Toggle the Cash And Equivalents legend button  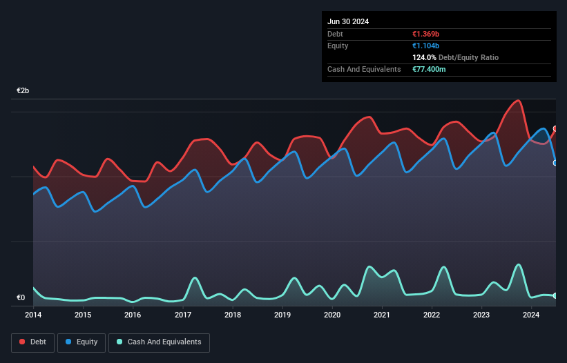point(159,342)
